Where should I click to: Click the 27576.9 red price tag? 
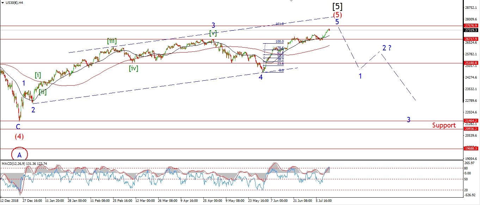[x=471, y=26]
